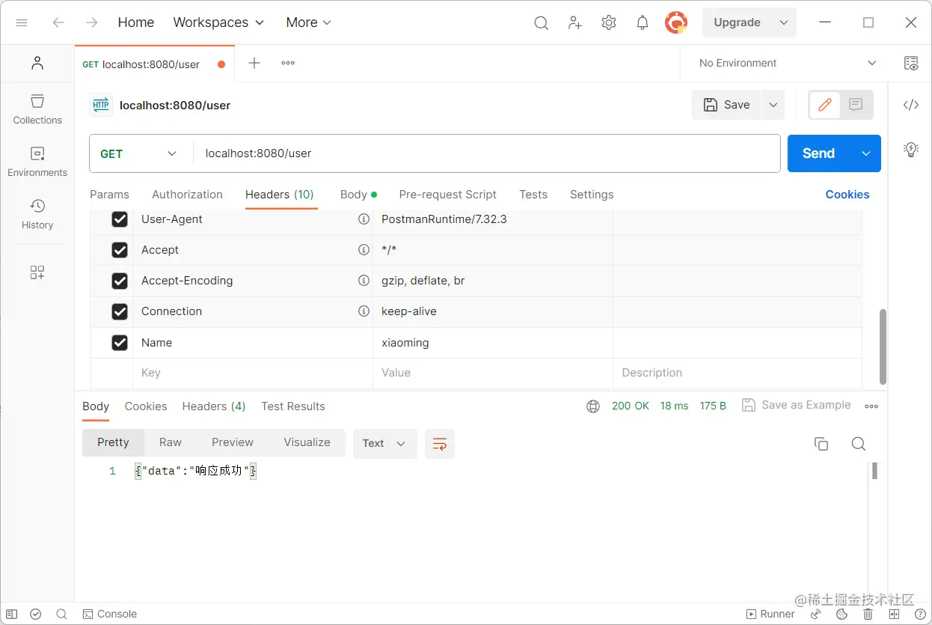Viewport: 932px width, 625px height.
Task: Open the response options ellipsis
Action: 871,406
